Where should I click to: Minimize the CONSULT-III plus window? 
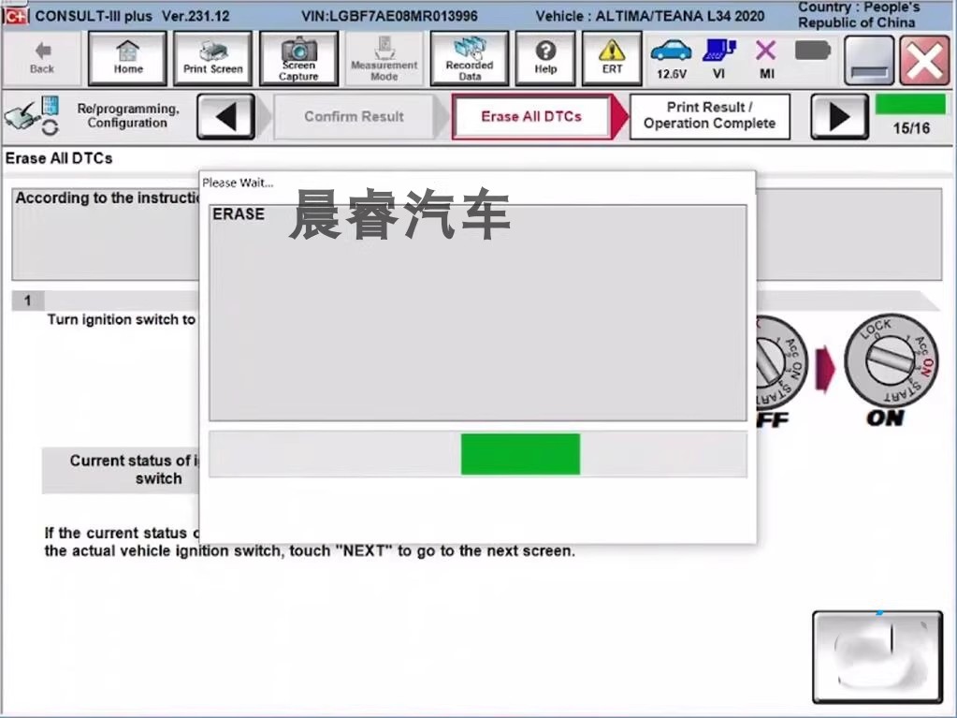[869, 60]
